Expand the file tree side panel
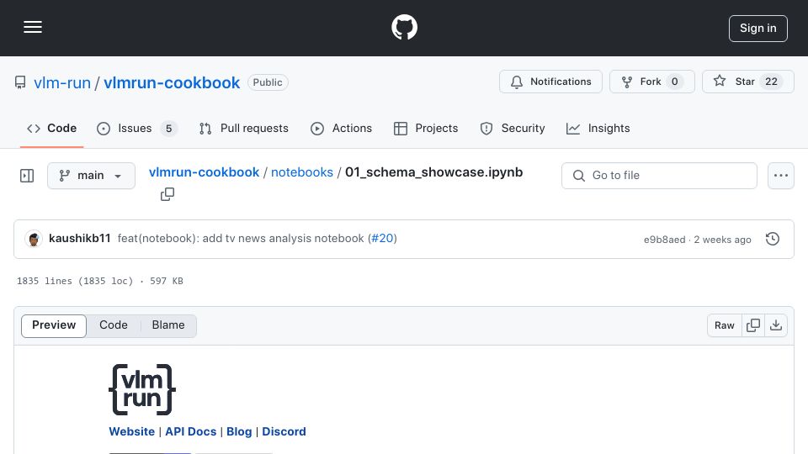Screen dimensions: 808x454 pyautogui.click(x=27, y=176)
